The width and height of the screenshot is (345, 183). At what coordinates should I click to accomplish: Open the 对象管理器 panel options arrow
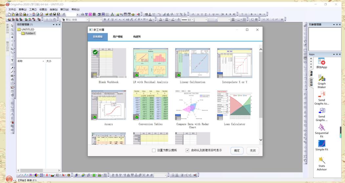334,25
